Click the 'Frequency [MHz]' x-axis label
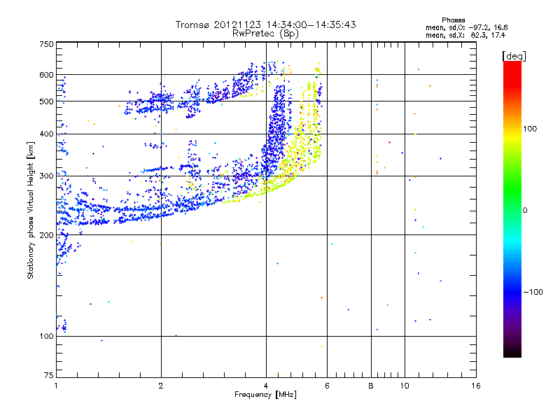 (265, 395)
